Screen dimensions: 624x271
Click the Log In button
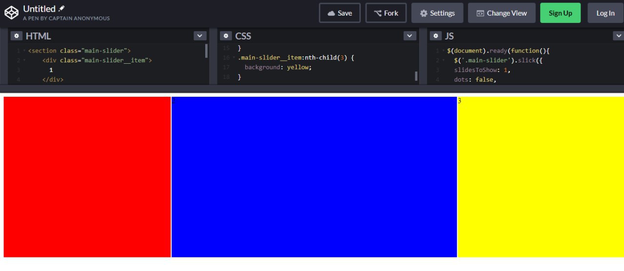605,13
